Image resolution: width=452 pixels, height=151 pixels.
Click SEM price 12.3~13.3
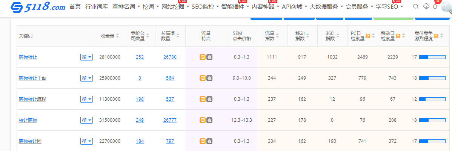coord(241,120)
